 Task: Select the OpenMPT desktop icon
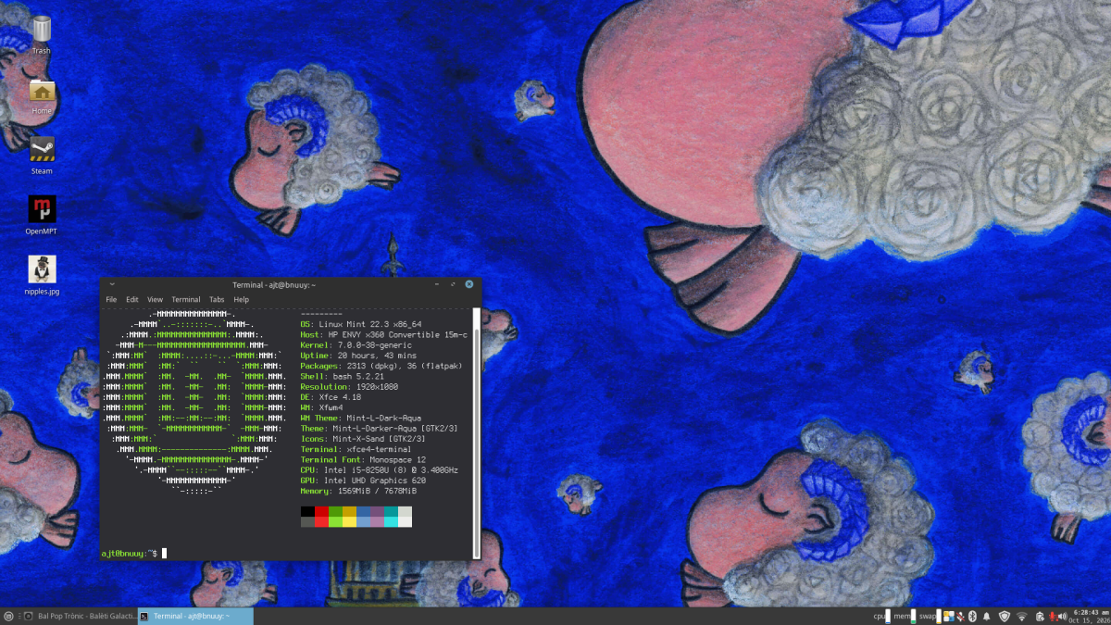pos(42,215)
